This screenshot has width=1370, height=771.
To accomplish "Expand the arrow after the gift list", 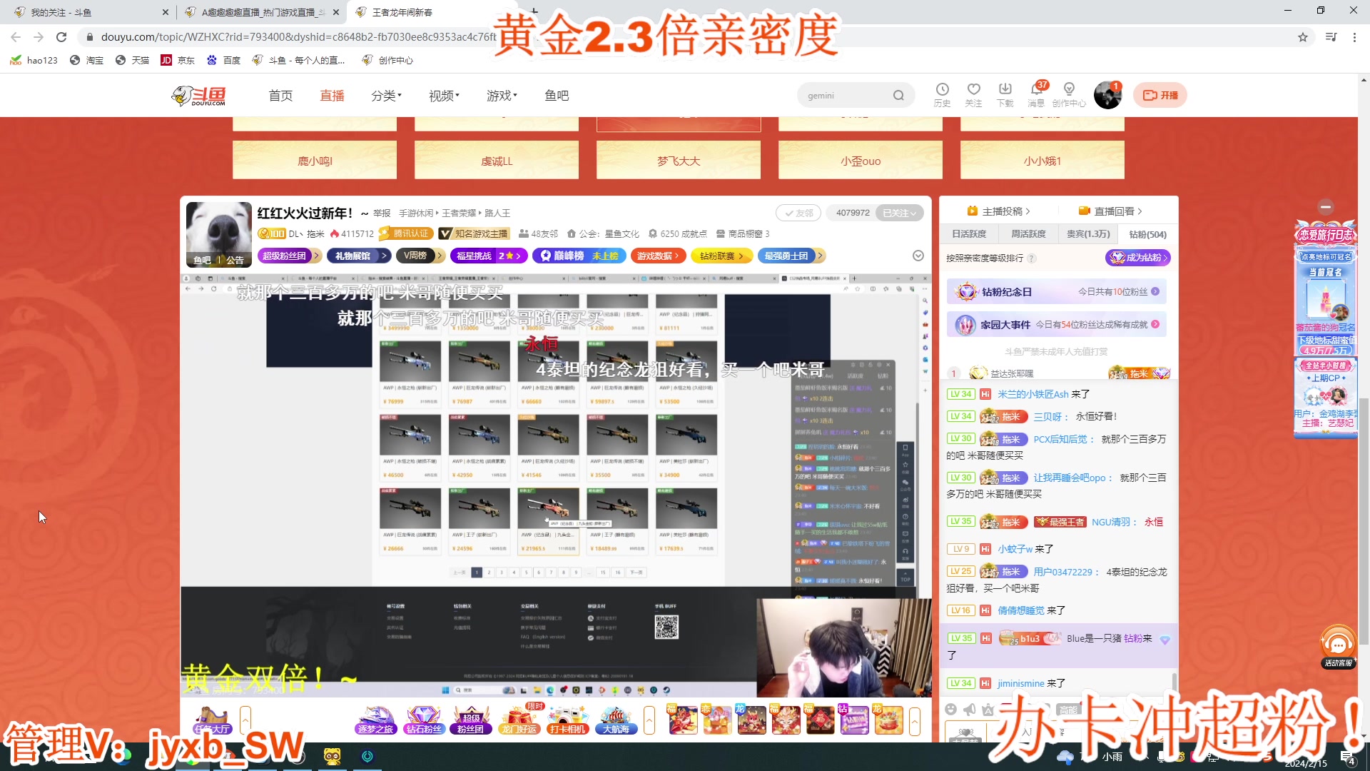I will (x=914, y=720).
